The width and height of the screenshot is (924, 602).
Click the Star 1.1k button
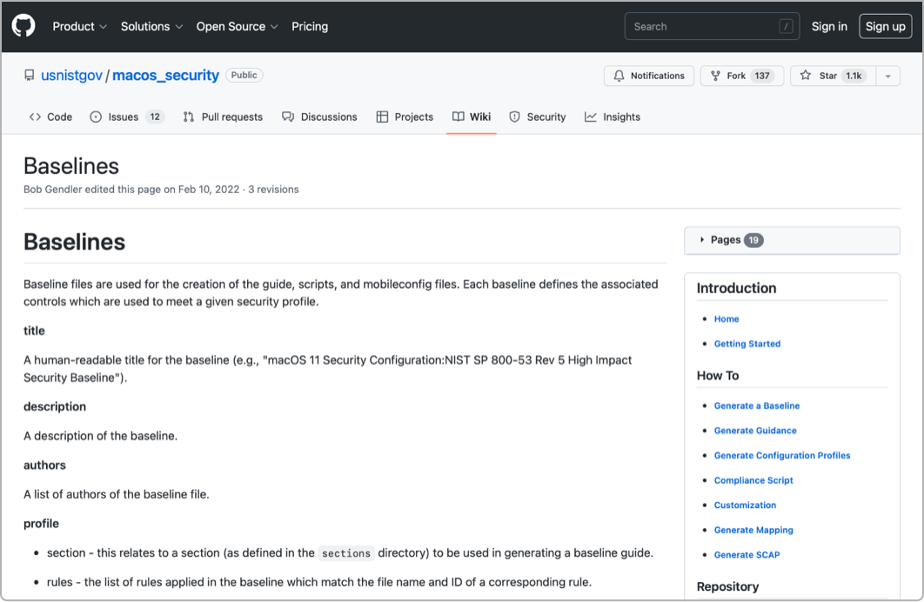[834, 76]
